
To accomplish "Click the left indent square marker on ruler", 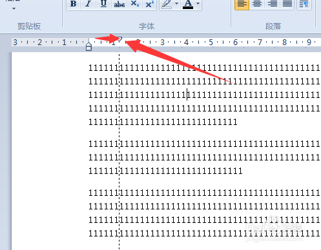I will (x=88, y=49).
